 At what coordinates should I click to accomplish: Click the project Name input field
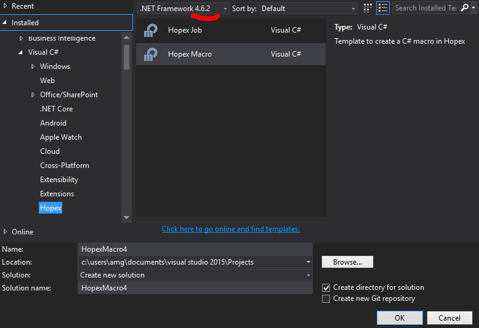tap(195, 249)
